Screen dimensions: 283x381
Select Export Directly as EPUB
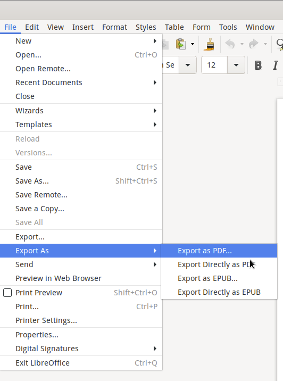pyautogui.click(x=219, y=292)
